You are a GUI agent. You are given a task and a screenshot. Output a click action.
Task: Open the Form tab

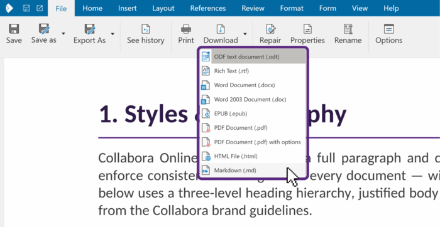(327, 8)
